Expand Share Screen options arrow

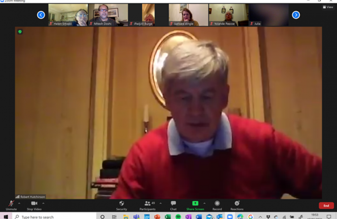(x=204, y=203)
